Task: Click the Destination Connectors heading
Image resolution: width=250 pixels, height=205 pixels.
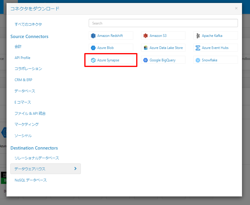Action: coord(34,148)
